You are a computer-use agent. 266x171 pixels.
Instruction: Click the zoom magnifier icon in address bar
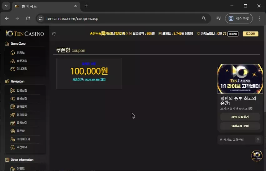pos(204,18)
